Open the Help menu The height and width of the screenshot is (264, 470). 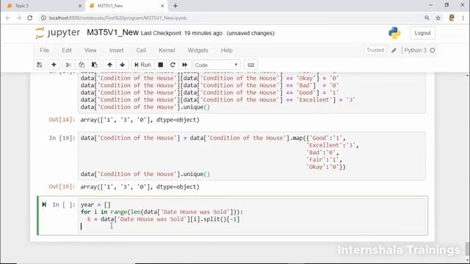[x=227, y=51]
